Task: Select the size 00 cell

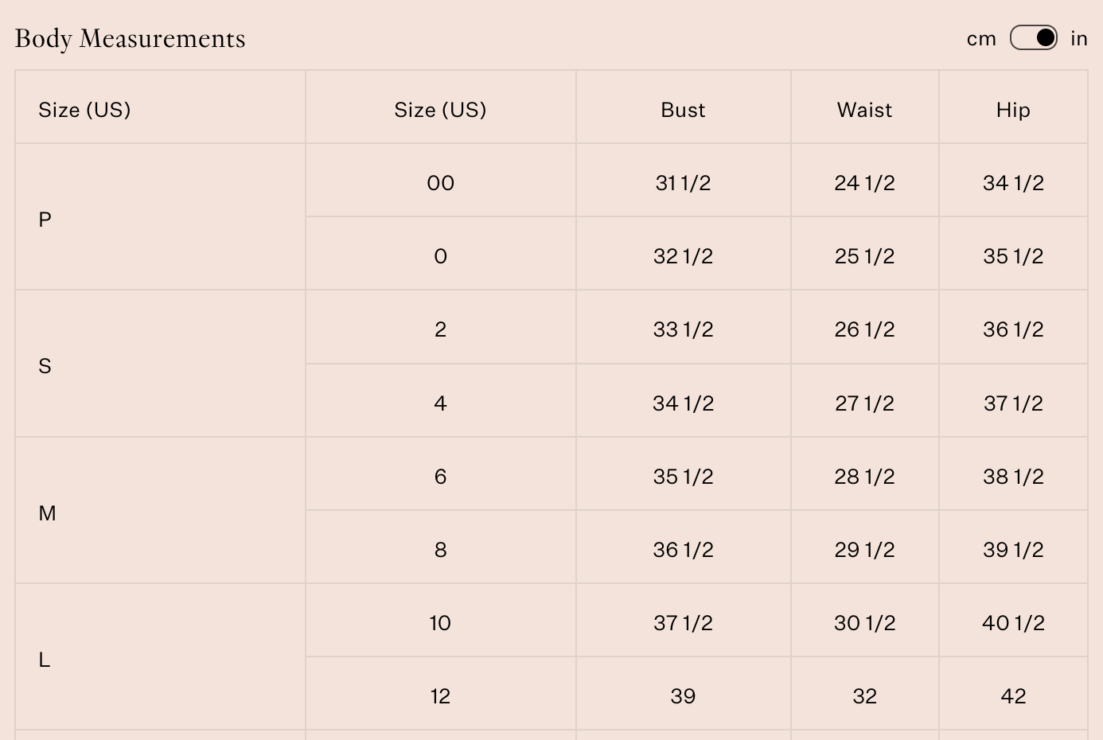Action: pos(440,183)
